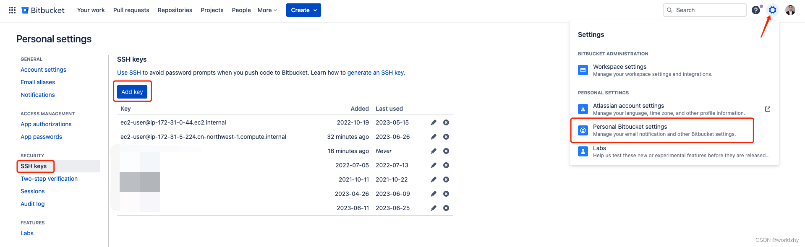
Task: Expand the More navigation dropdown
Action: [x=267, y=10]
